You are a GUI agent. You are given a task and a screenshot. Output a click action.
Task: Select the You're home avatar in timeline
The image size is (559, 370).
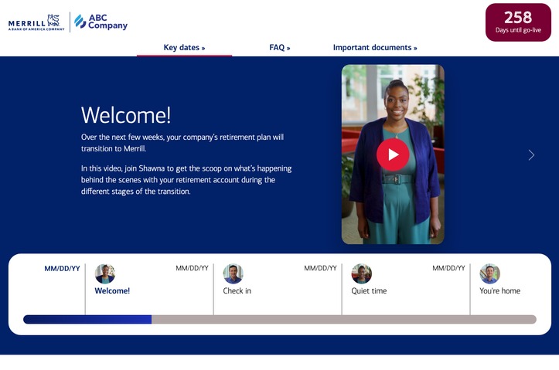click(490, 274)
